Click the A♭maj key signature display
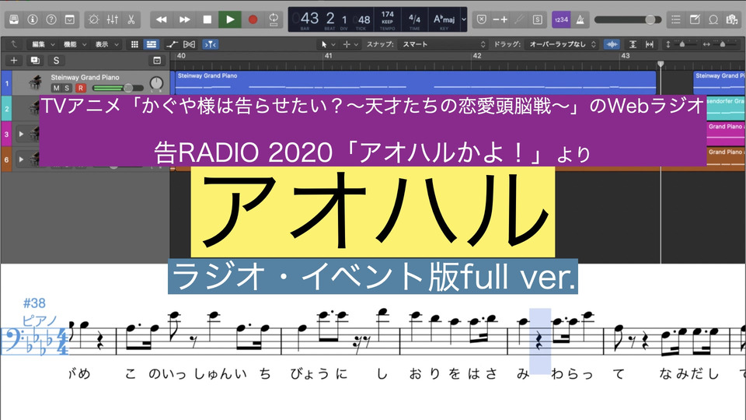 click(x=444, y=19)
